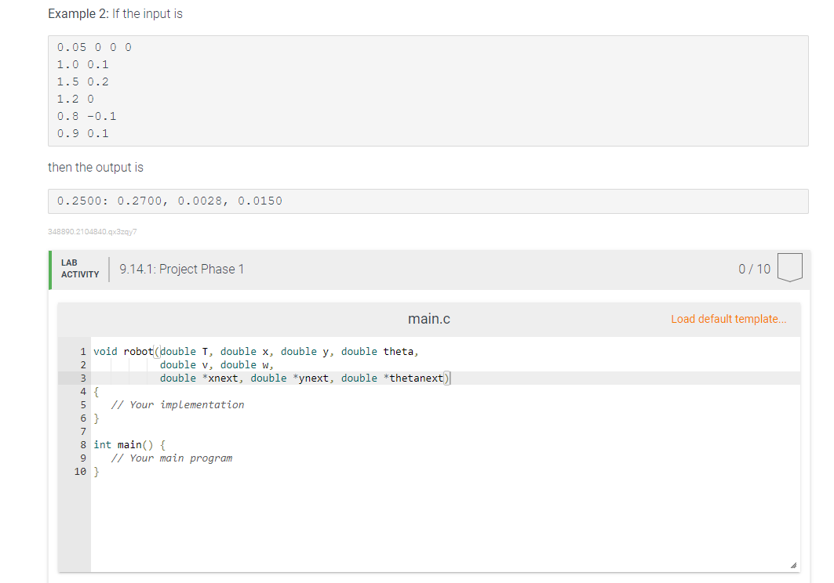
Task: Click the completion shield badge next to 0/10
Action: pyautogui.click(x=791, y=267)
